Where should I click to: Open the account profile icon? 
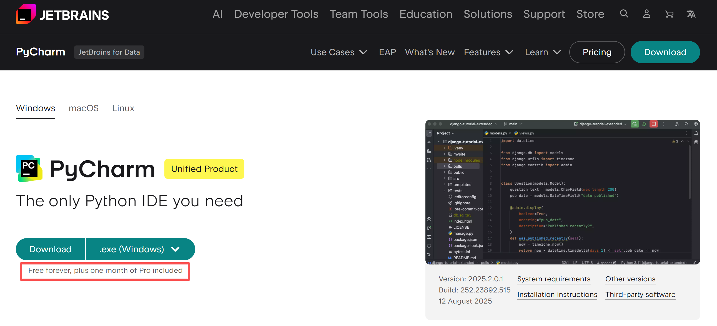click(x=646, y=14)
